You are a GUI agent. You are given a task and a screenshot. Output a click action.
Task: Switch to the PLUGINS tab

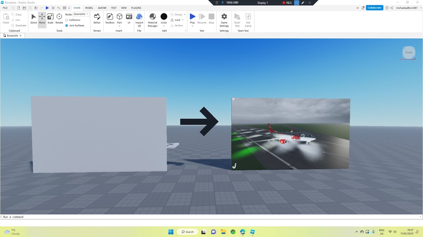[136, 8]
